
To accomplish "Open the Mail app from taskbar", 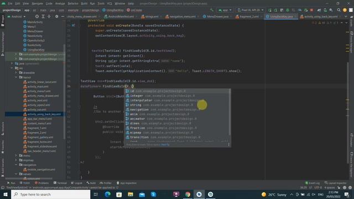I will (142, 194).
